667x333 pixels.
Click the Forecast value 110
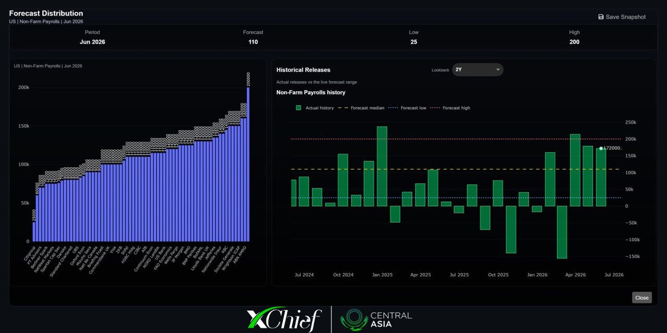point(253,42)
